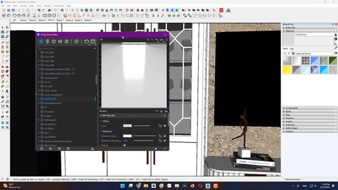Click the Search Scene field in Asset Editor
The width and height of the screenshot is (338, 190).
click(67, 49)
